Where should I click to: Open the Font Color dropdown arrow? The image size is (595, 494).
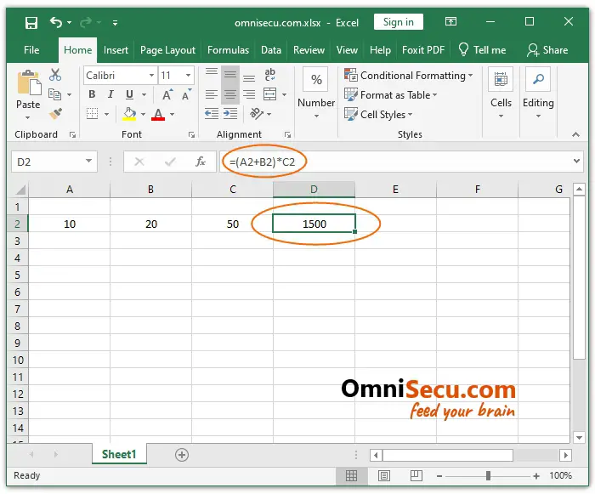(172, 114)
